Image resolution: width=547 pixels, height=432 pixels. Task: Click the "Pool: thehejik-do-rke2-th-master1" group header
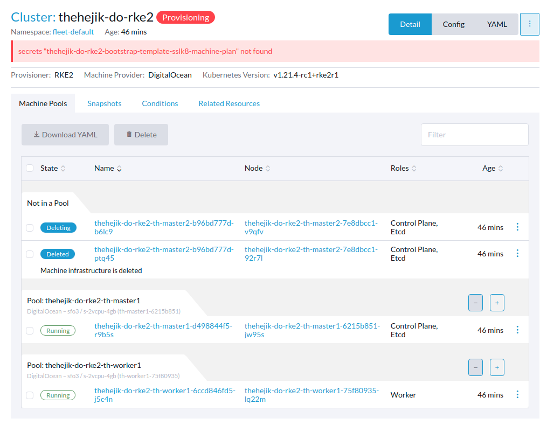[84, 301]
